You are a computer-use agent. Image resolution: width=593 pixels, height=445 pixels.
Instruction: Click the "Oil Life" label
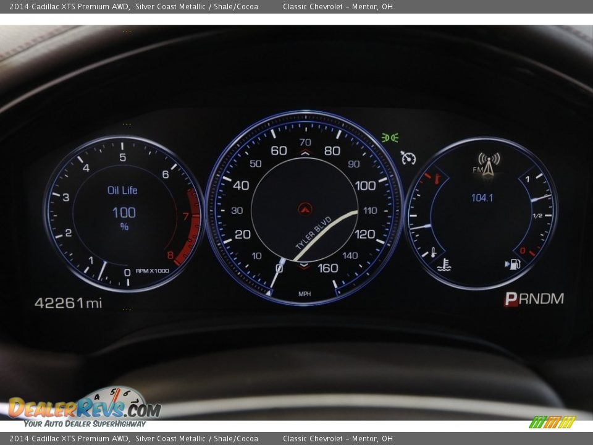[122, 190]
